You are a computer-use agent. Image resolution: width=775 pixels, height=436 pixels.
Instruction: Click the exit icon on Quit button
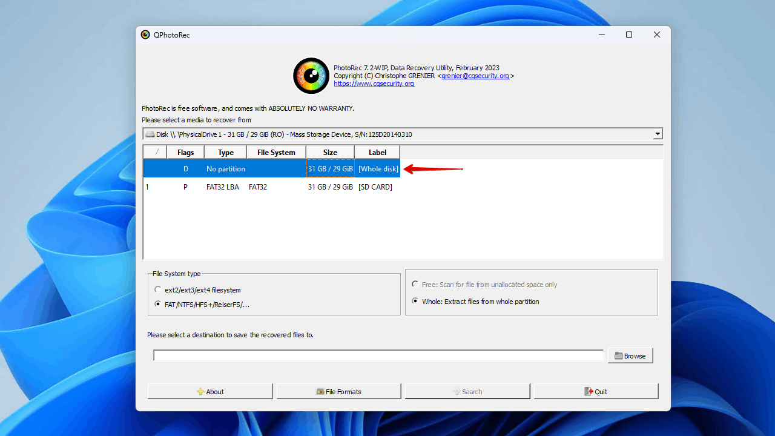coord(589,392)
